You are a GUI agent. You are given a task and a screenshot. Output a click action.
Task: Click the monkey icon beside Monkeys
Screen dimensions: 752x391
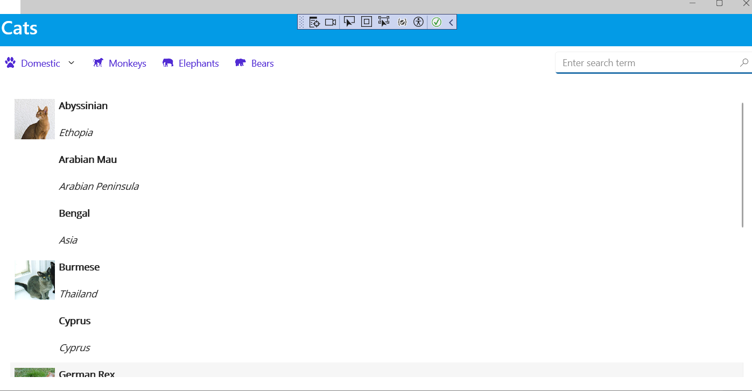(98, 62)
